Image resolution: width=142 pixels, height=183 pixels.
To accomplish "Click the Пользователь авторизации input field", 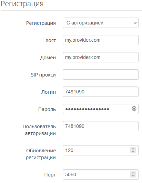I will (101, 126).
